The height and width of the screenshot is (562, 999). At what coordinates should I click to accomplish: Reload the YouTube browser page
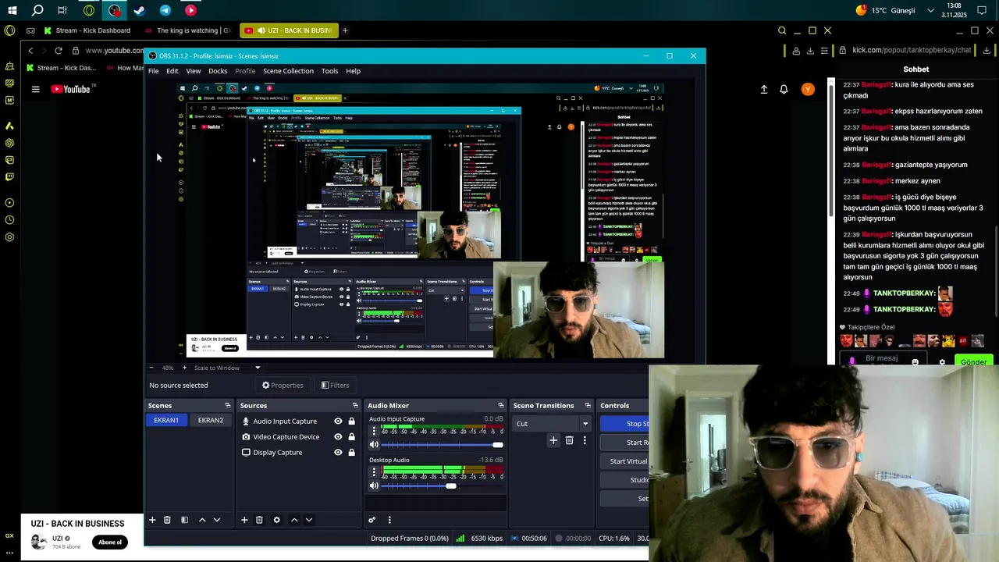(x=59, y=50)
